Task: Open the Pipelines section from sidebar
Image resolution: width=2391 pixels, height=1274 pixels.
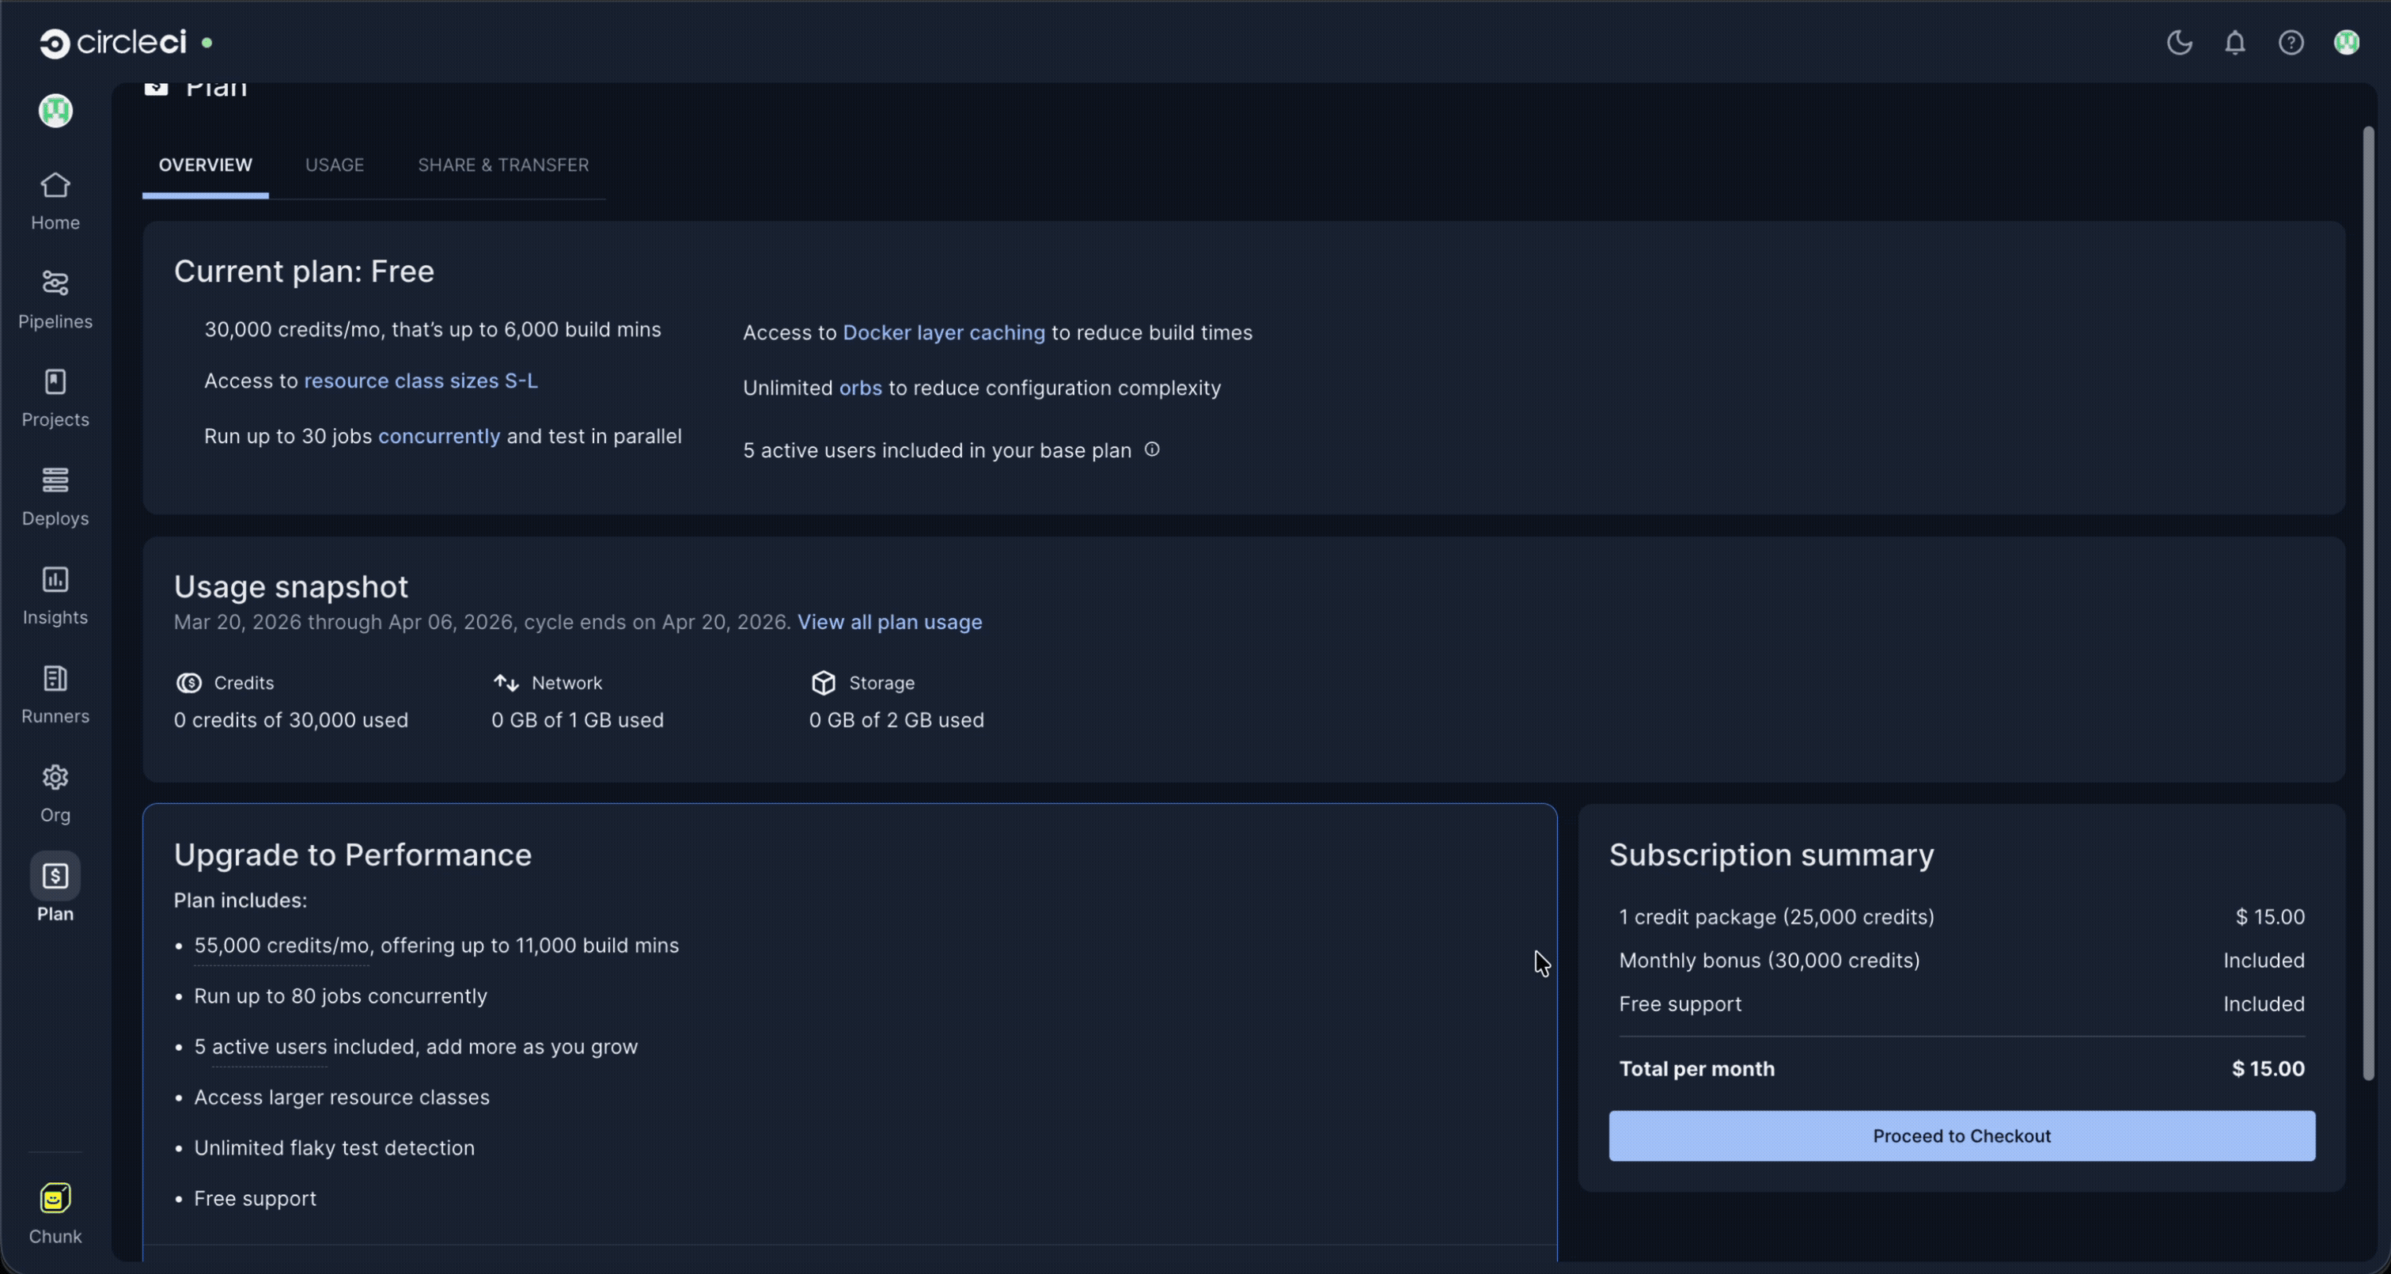Action: coord(55,298)
